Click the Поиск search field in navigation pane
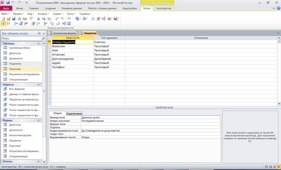Screen dimensions: 281x170 click(x=21, y=38)
